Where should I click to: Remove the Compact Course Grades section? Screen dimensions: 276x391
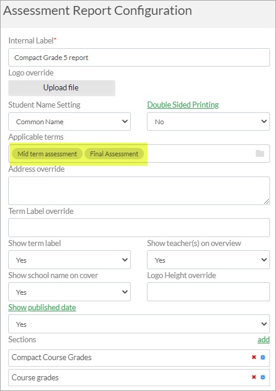pos(254,357)
